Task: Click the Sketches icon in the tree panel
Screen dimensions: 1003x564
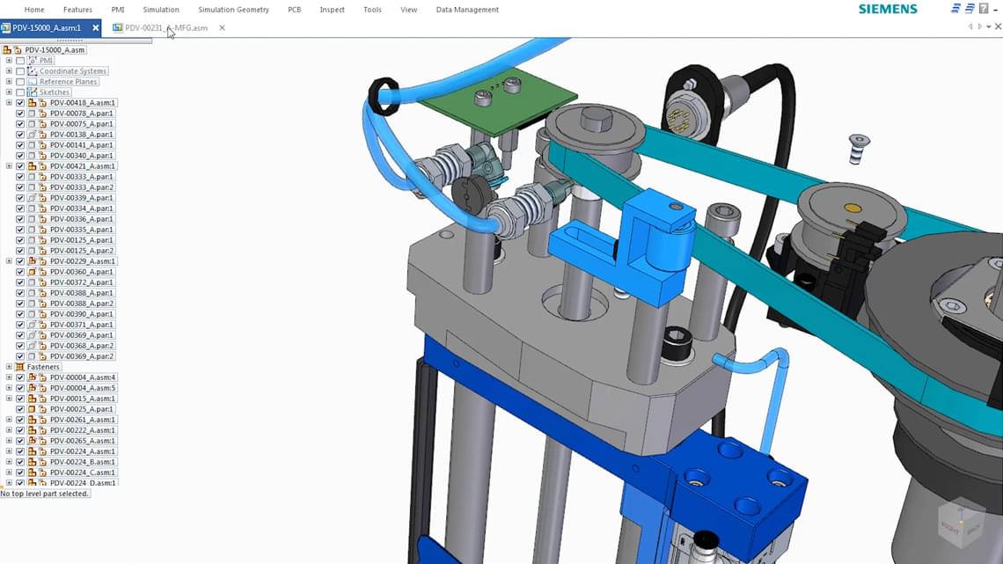Action: [33, 92]
